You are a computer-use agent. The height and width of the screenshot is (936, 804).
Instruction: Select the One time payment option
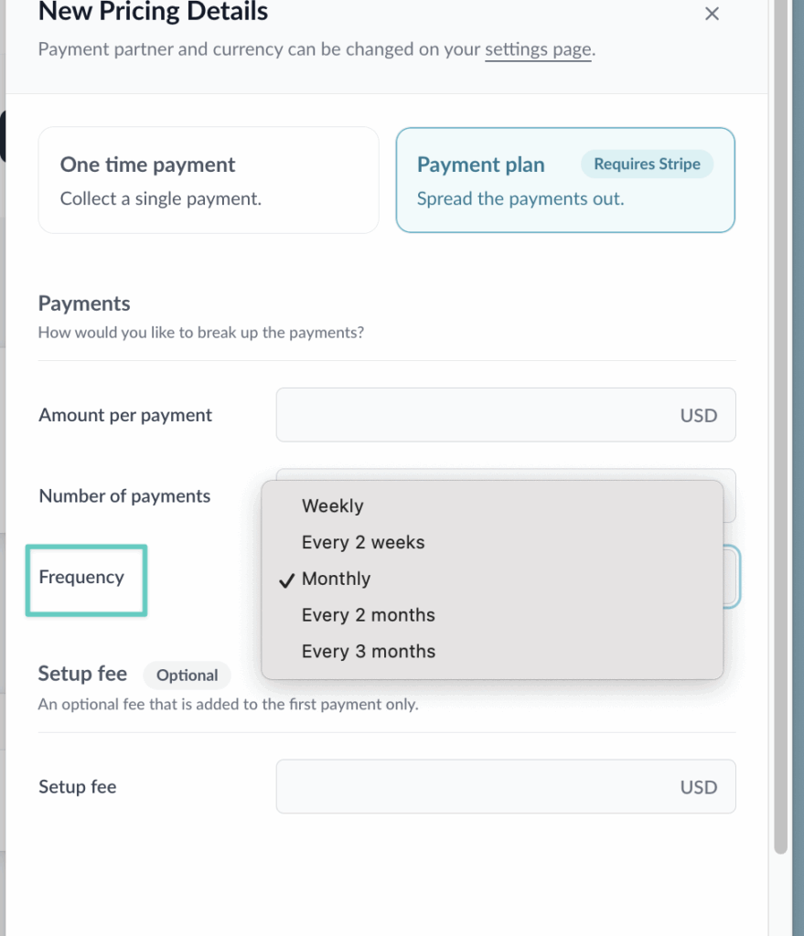pyautogui.click(x=209, y=180)
